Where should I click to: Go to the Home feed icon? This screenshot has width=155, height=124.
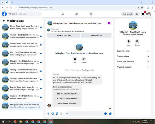tap(62, 14)
